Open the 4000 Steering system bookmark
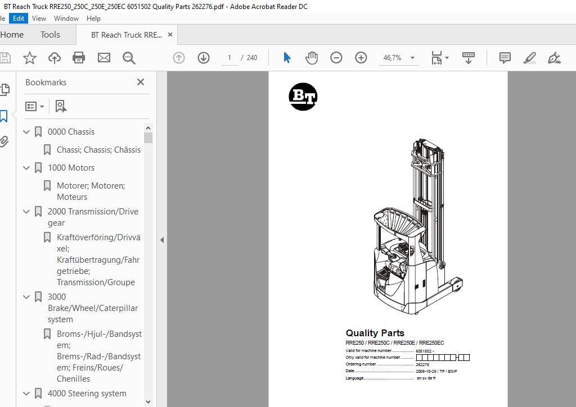576x407 pixels. [87, 394]
